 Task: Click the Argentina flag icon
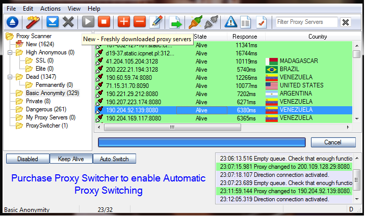tap(272, 94)
